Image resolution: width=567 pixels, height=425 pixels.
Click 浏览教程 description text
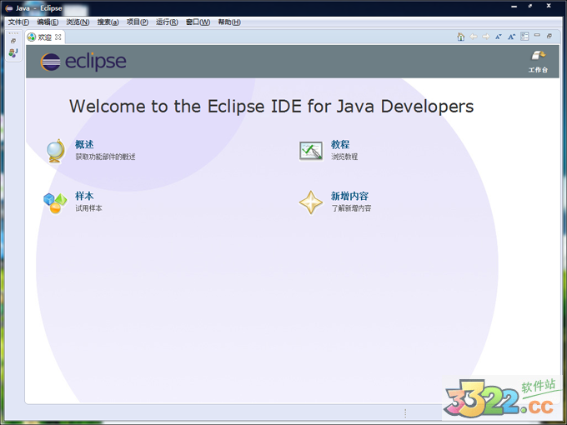(344, 157)
